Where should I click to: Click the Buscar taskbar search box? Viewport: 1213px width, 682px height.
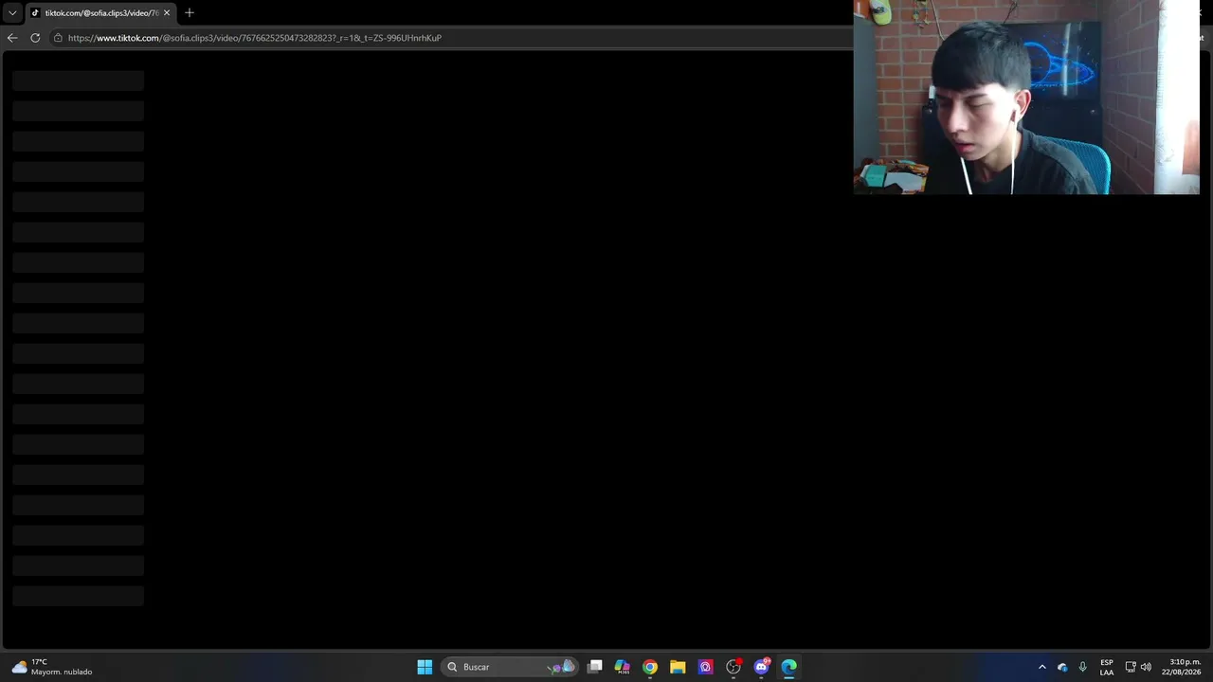click(510, 667)
